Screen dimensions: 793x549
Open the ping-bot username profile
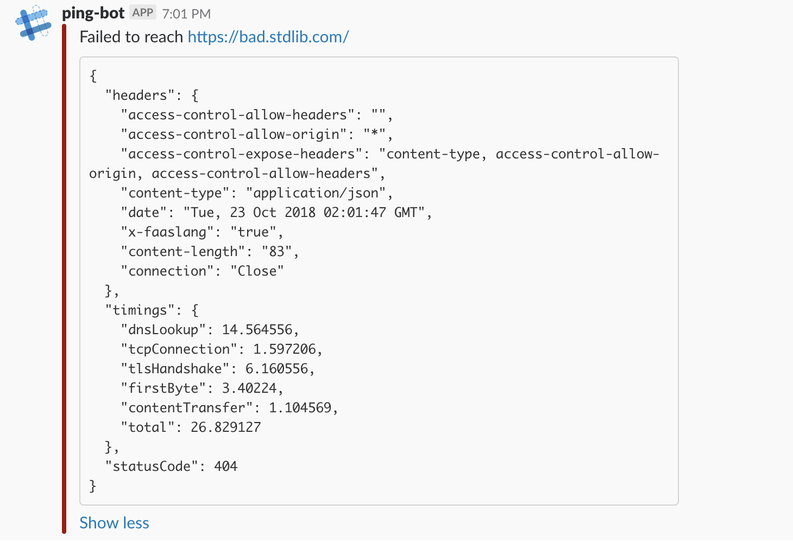click(x=93, y=13)
